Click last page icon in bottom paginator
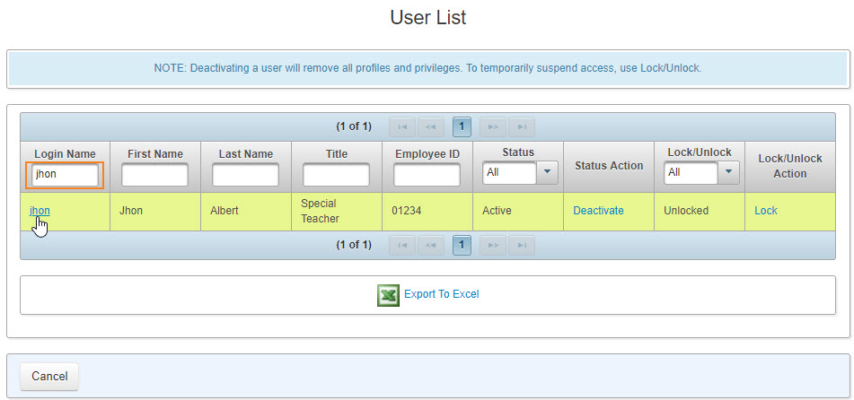 tap(522, 245)
